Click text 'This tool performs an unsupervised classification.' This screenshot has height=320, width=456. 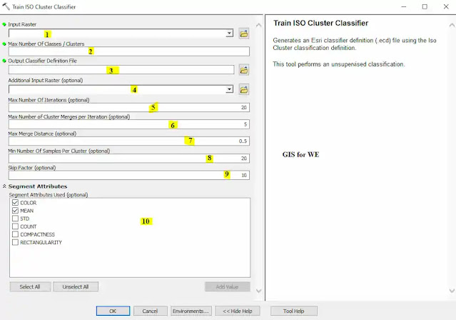click(339, 64)
